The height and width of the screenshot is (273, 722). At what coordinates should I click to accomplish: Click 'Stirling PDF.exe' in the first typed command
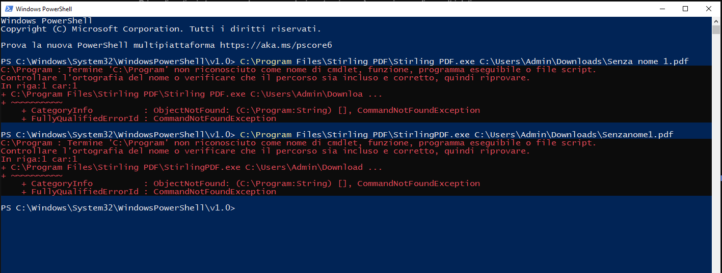434,62
